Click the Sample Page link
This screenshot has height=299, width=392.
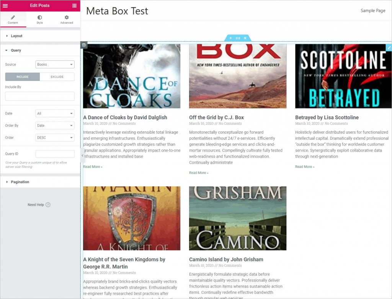pyautogui.click(x=373, y=11)
